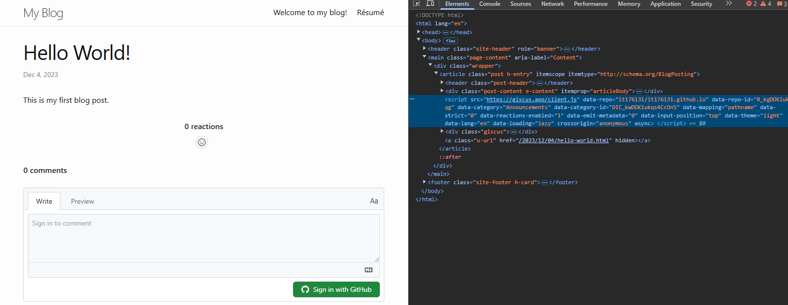
Task: Click the My Blog site title
Action: pyautogui.click(x=43, y=13)
